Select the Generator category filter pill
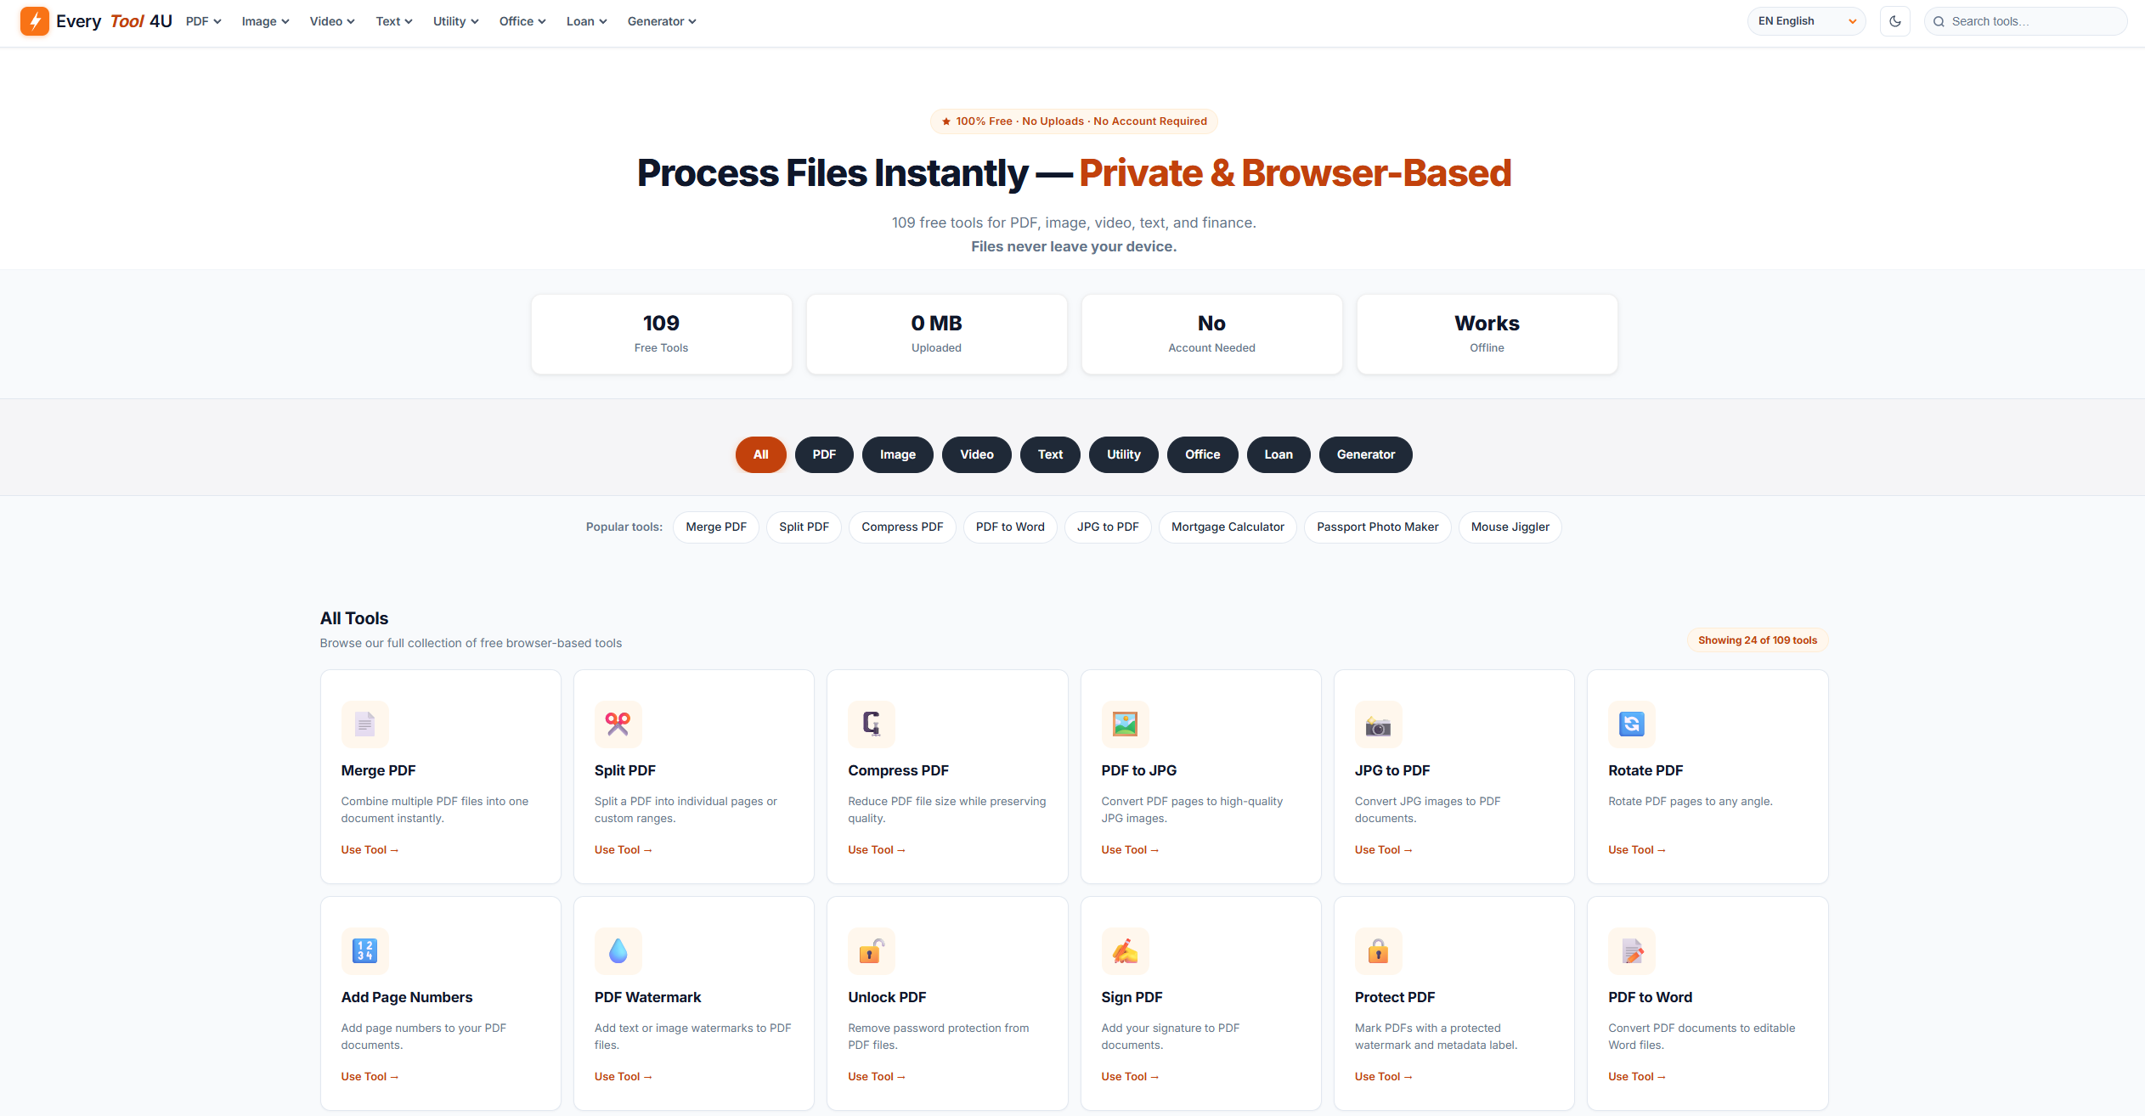The width and height of the screenshot is (2145, 1116). (x=1366, y=455)
